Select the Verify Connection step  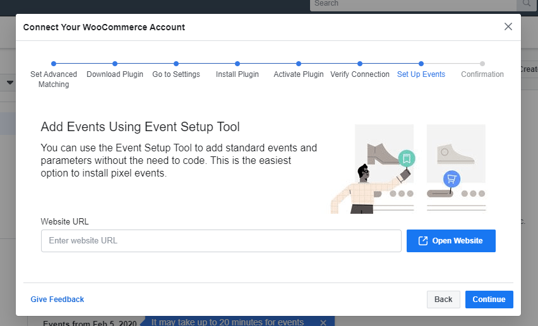point(359,74)
